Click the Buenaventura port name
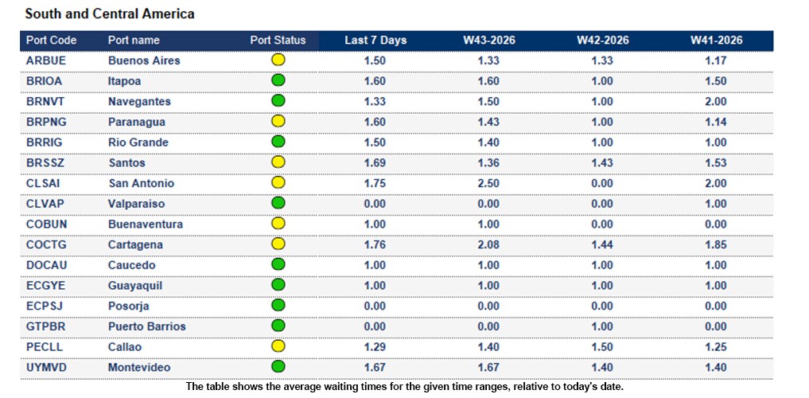Image resolution: width=809 pixels, height=398 pixels. 145,224
